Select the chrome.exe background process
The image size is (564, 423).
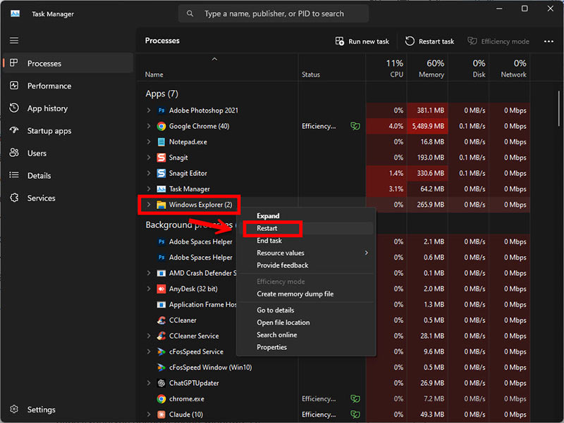[333, 398]
